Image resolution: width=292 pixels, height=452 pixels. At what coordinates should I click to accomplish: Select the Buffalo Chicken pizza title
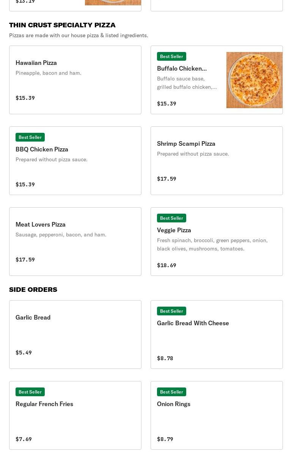coord(182,68)
